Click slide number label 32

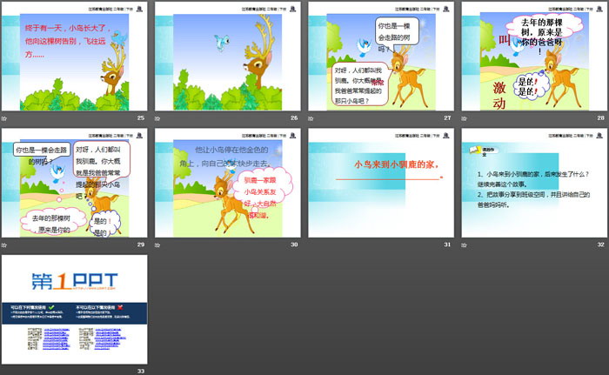(601, 244)
